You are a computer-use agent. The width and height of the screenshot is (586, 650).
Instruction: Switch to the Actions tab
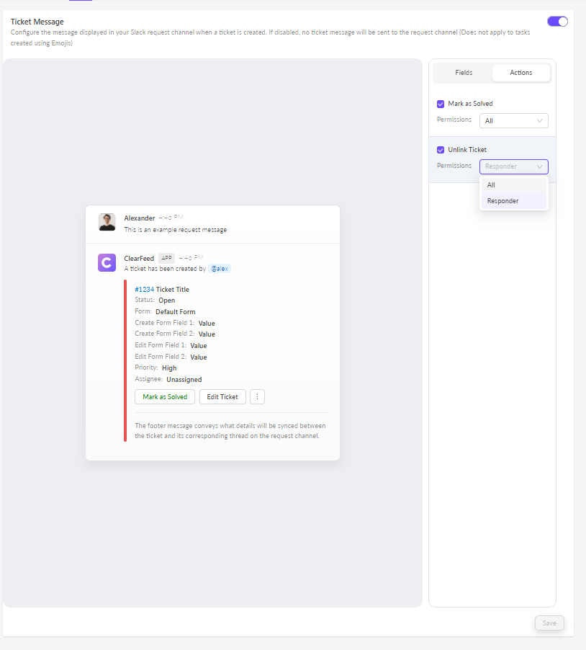pos(520,73)
